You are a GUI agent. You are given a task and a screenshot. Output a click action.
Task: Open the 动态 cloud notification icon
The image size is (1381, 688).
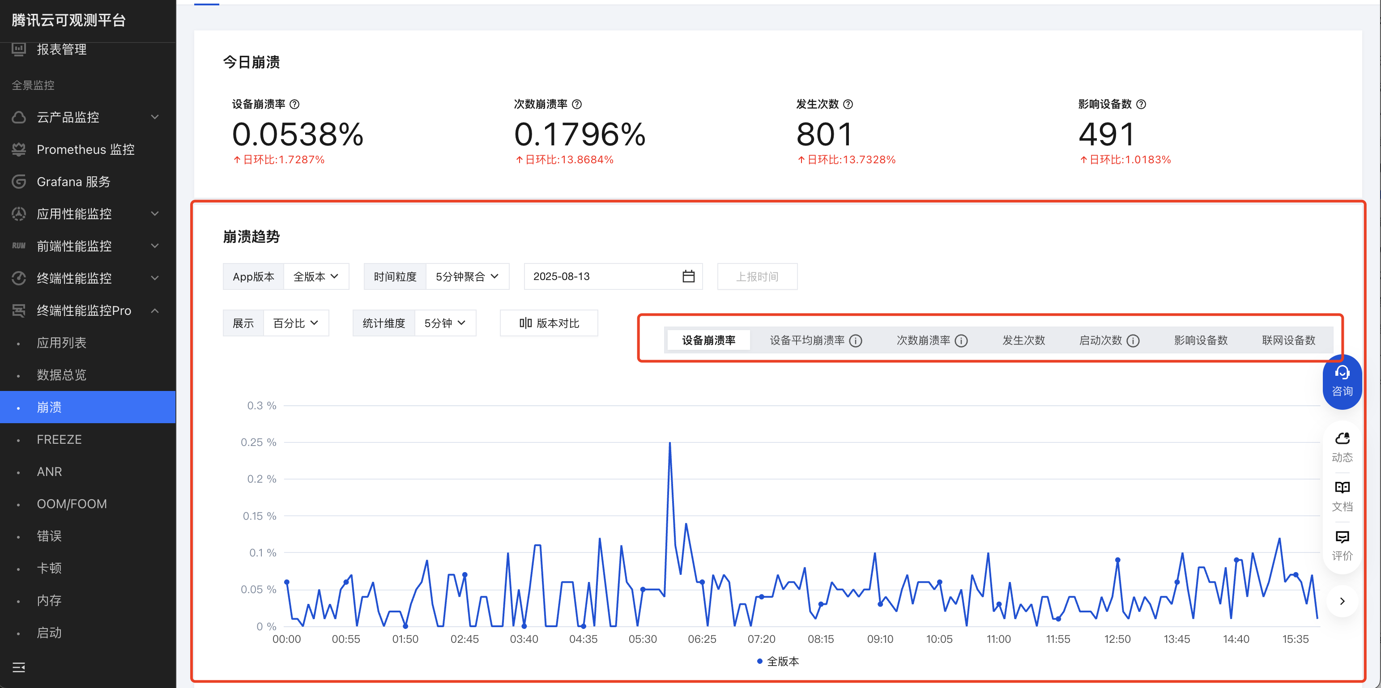tap(1342, 439)
